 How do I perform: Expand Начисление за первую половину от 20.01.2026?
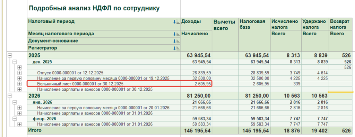point(19,108)
